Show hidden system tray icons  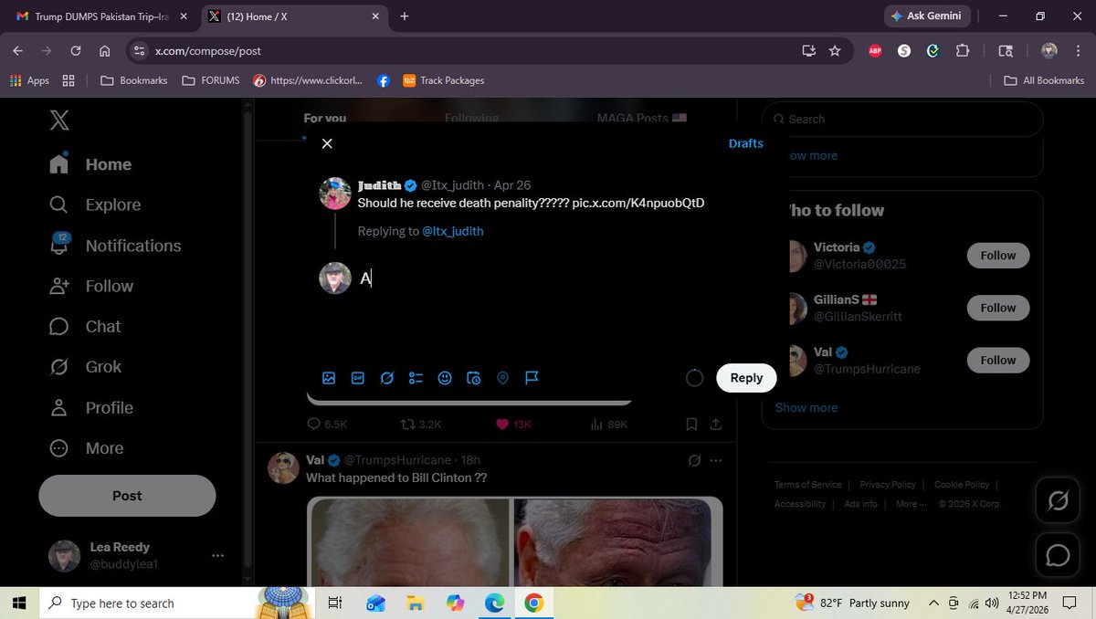tap(933, 603)
